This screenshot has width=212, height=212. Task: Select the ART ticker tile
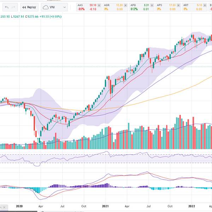[x=194, y=7]
